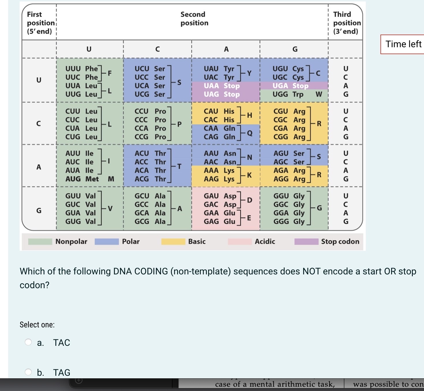Click the Polar legend swatch
This screenshot has height=391, width=424.
(106, 242)
